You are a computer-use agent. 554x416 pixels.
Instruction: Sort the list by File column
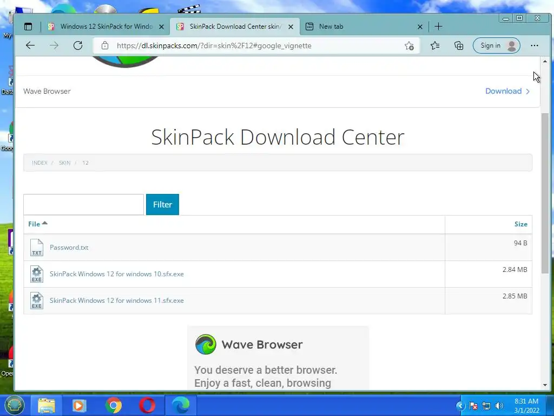pos(37,224)
